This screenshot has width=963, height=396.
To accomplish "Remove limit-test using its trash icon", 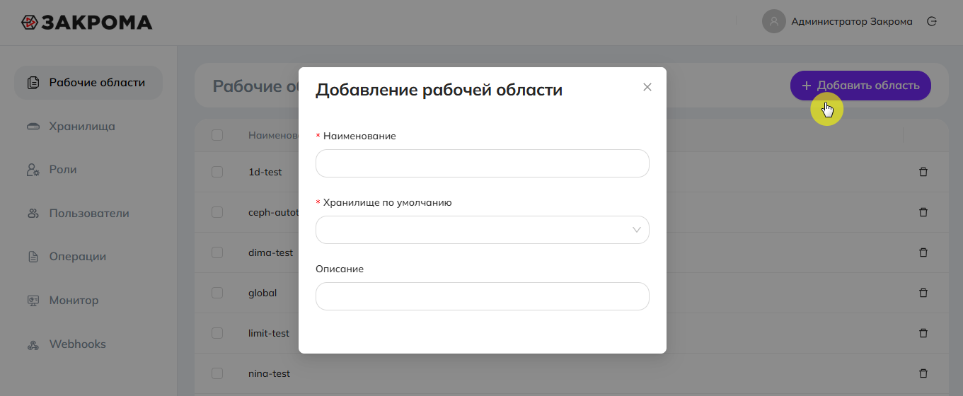I will pos(923,333).
